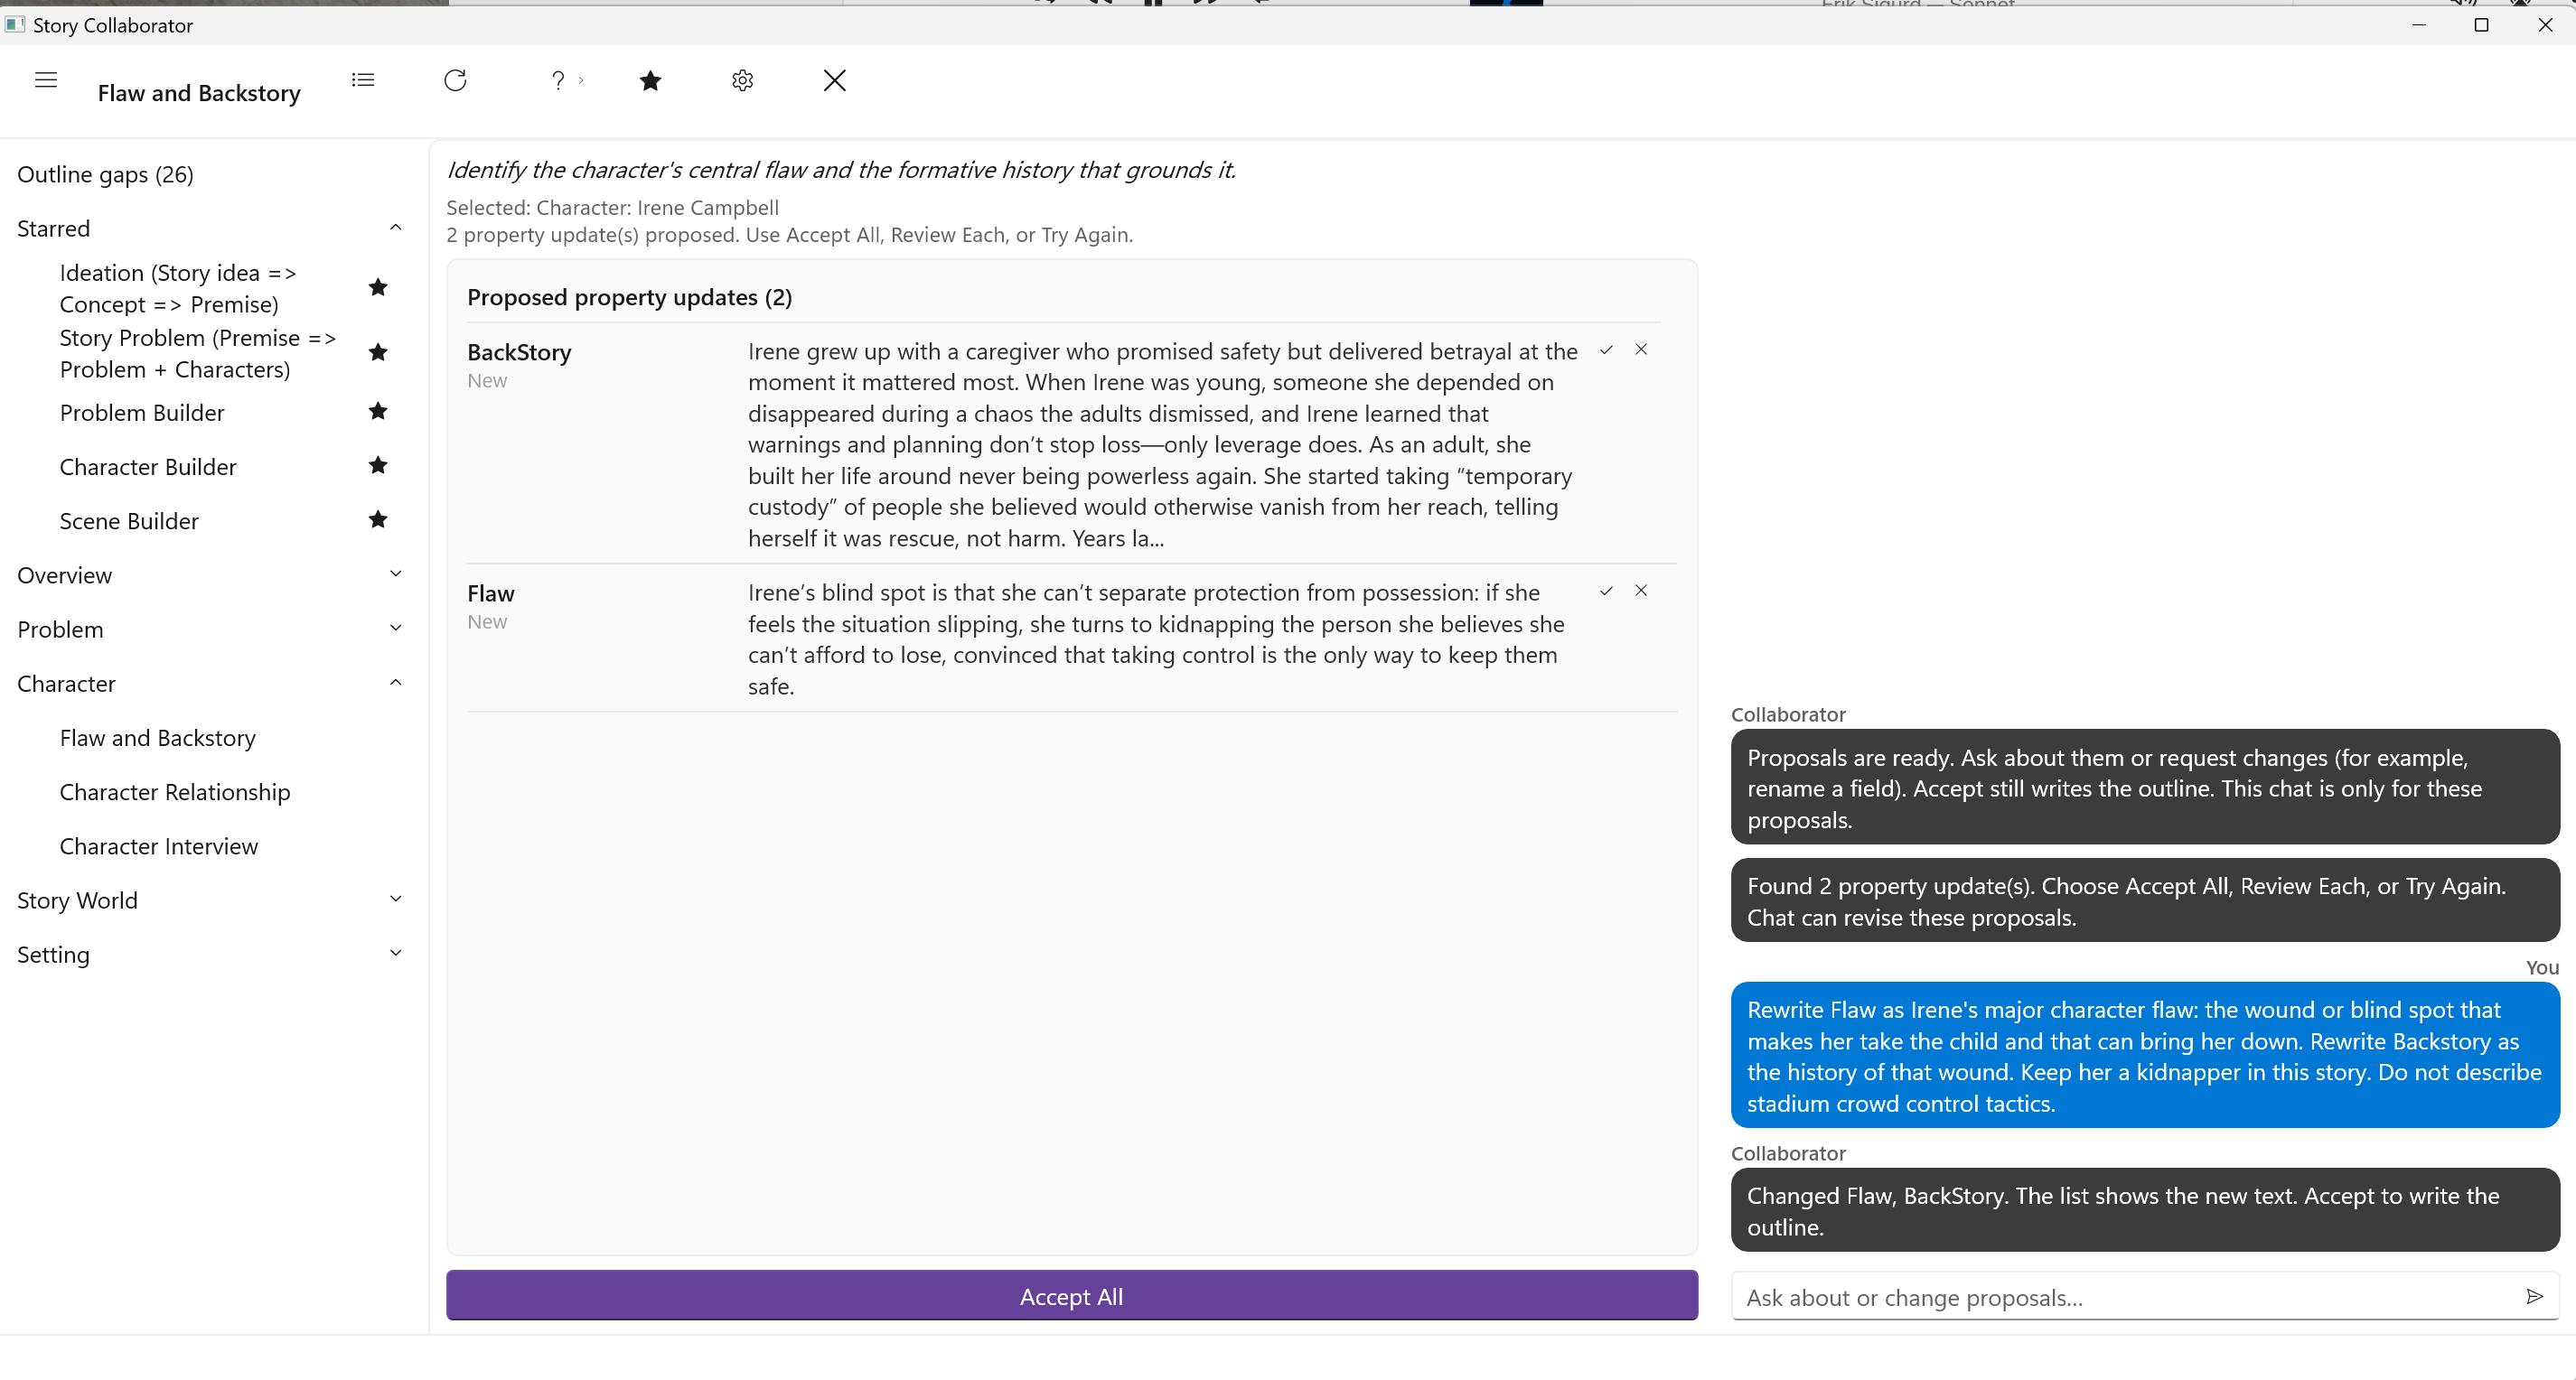Image resolution: width=2576 pixels, height=1380 pixels.
Task: Unstar the Problem Builder workflow
Action: (x=378, y=411)
